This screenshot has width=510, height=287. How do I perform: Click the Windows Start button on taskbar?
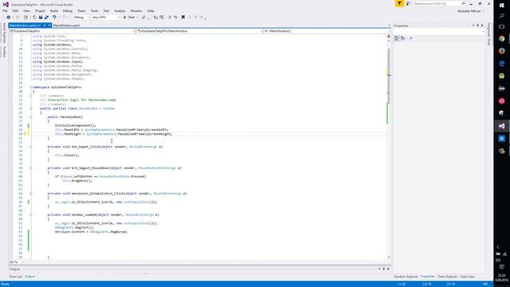(501, 6)
